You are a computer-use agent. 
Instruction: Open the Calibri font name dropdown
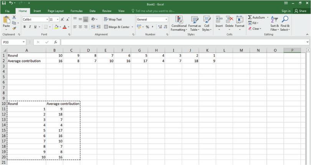47,19
